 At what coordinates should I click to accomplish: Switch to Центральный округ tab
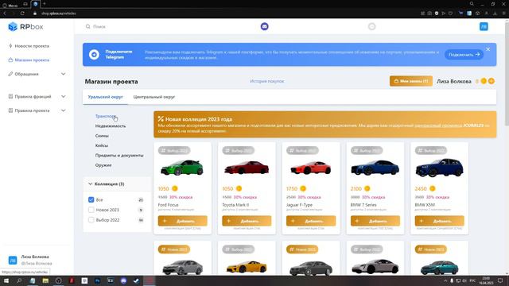coord(153,97)
